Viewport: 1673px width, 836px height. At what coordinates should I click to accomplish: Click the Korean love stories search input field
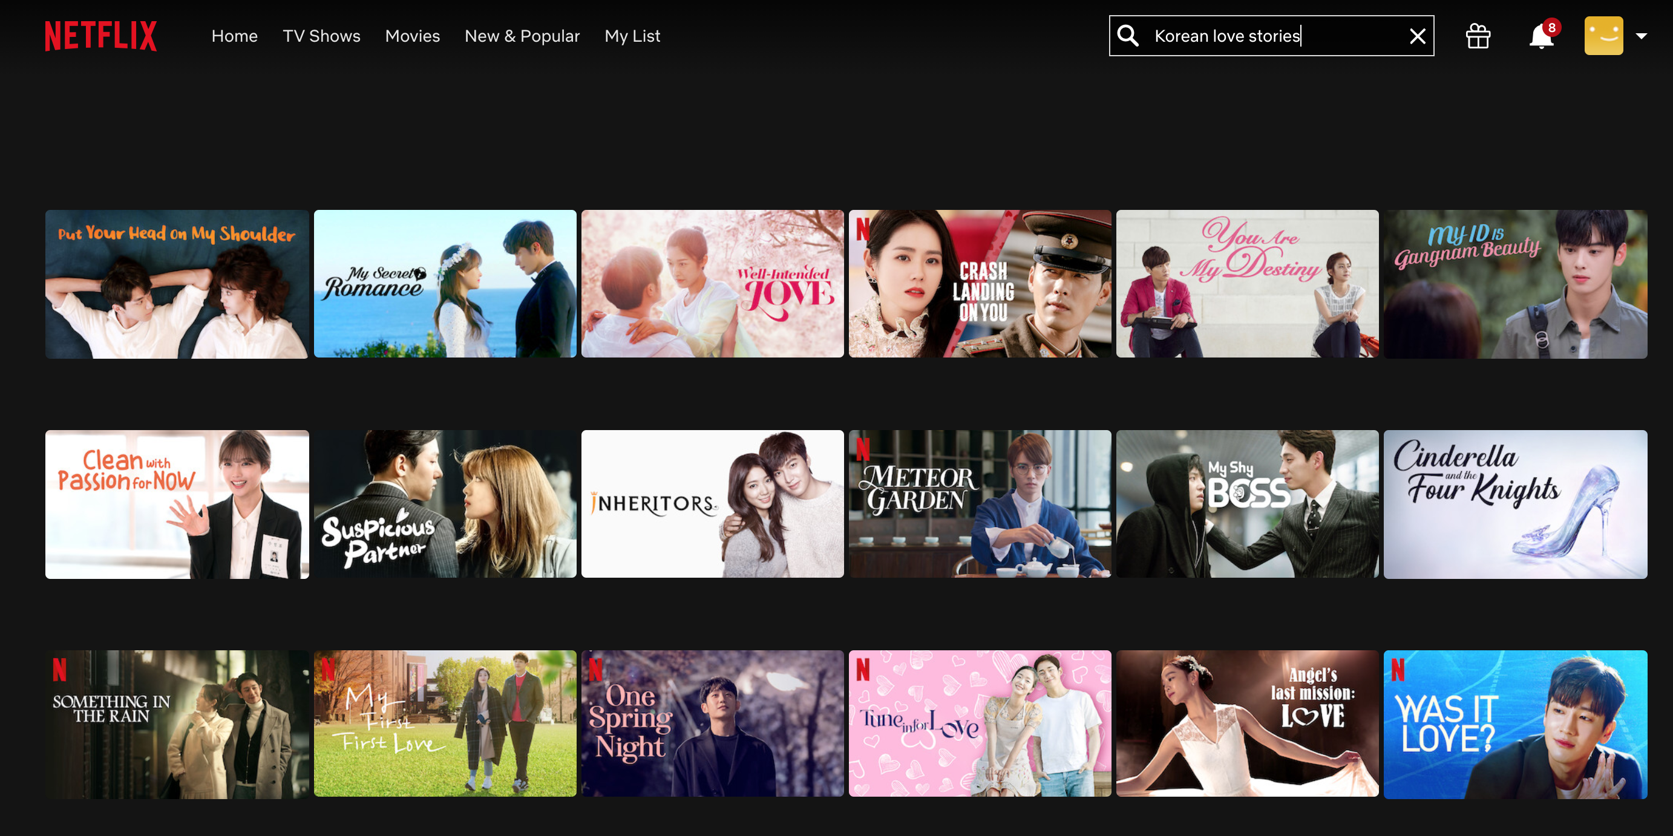(x=1272, y=35)
